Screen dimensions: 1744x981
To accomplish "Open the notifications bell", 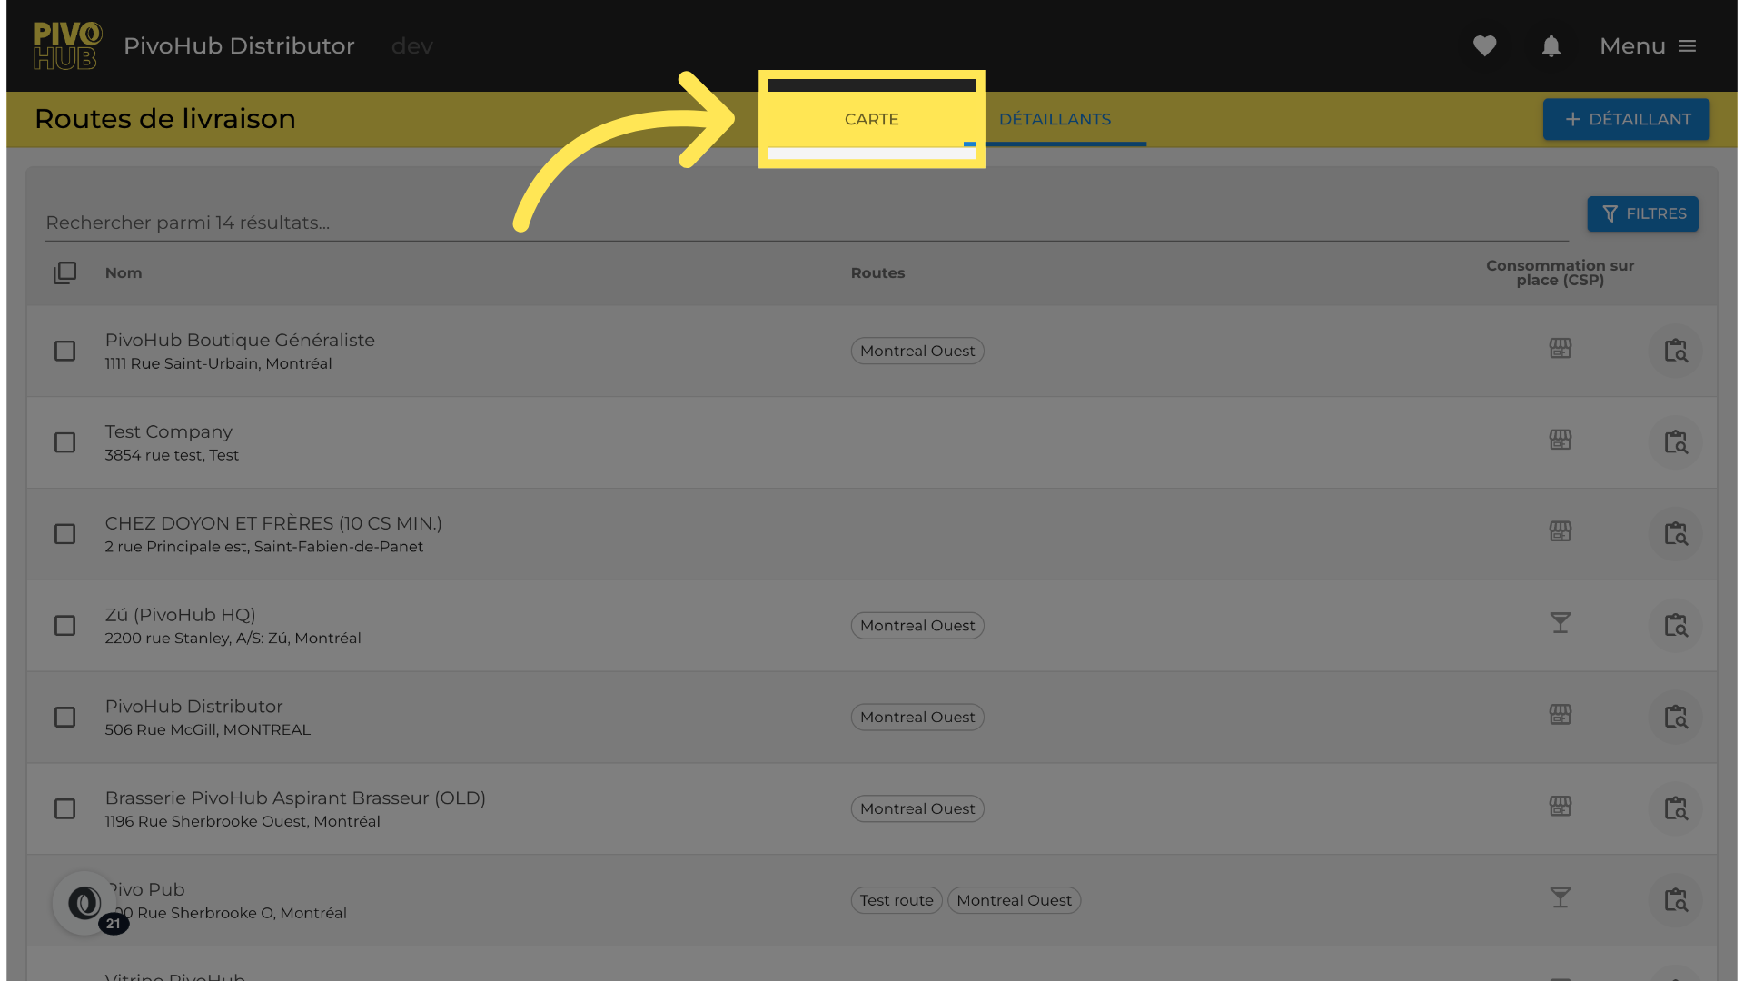I will (x=1551, y=46).
